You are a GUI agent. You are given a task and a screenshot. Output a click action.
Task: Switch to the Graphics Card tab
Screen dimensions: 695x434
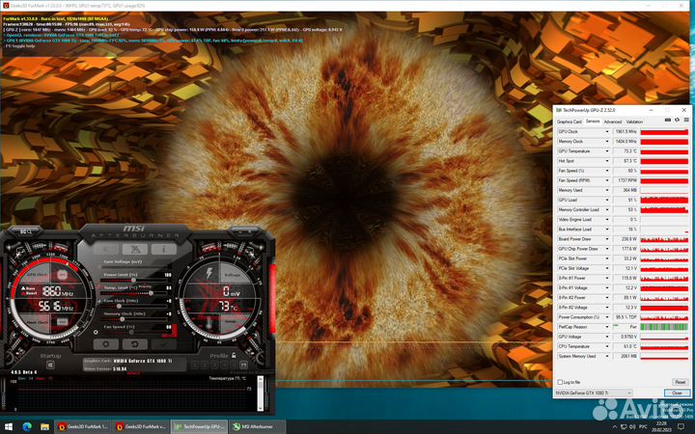[570, 122]
